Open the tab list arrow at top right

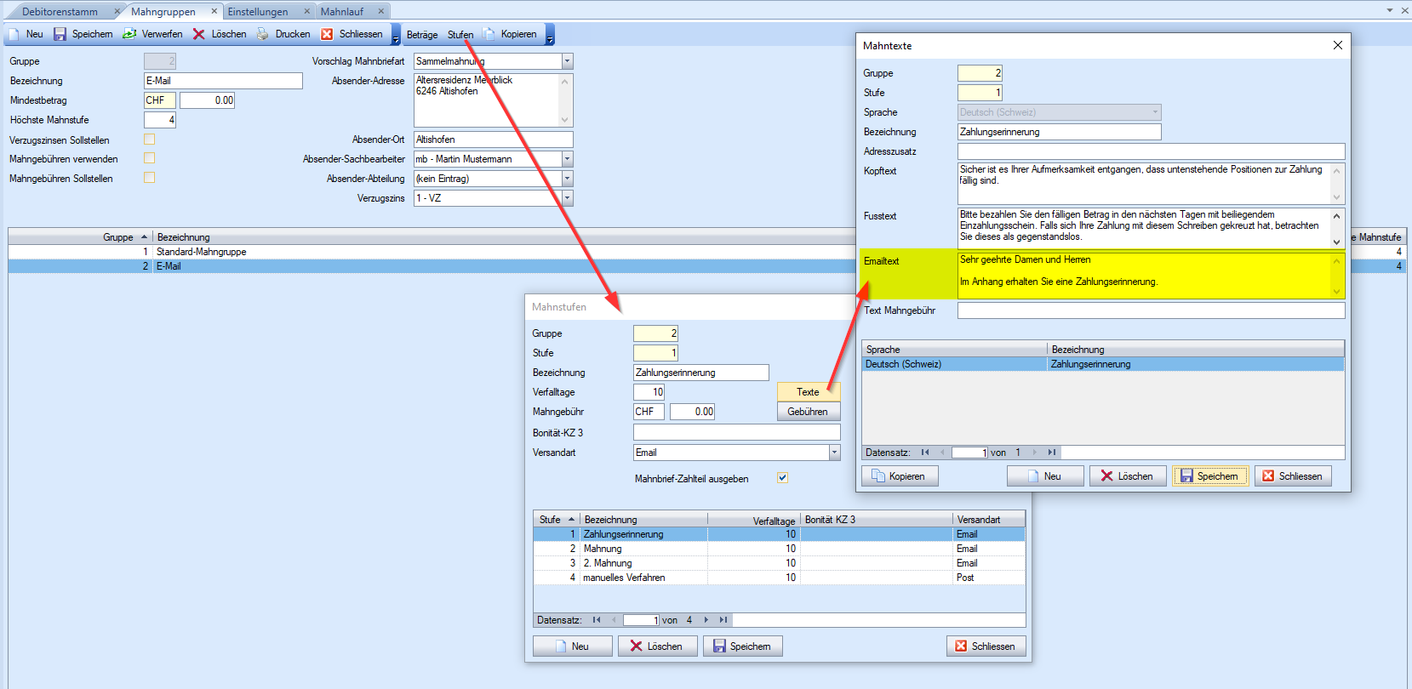[x=1390, y=10]
